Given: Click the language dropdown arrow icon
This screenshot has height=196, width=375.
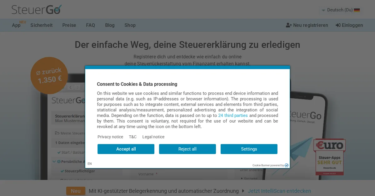Looking at the screenshot, I should click(x=323, y=10).
